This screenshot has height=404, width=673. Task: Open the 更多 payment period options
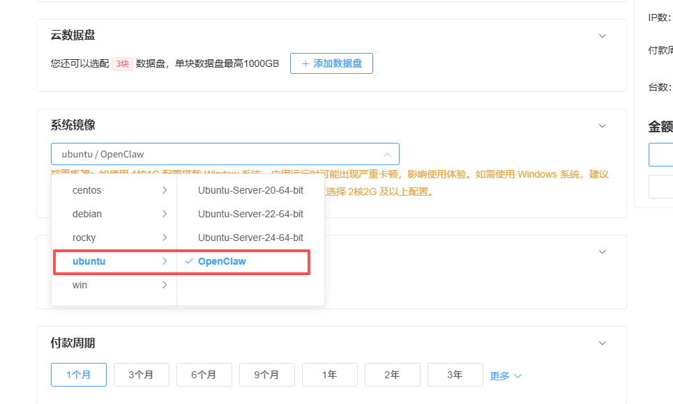pos(505,375)
